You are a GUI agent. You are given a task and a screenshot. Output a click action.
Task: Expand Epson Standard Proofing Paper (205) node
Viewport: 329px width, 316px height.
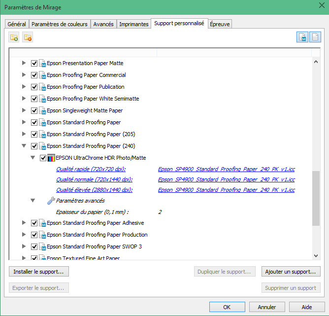(x=24, y=134)
